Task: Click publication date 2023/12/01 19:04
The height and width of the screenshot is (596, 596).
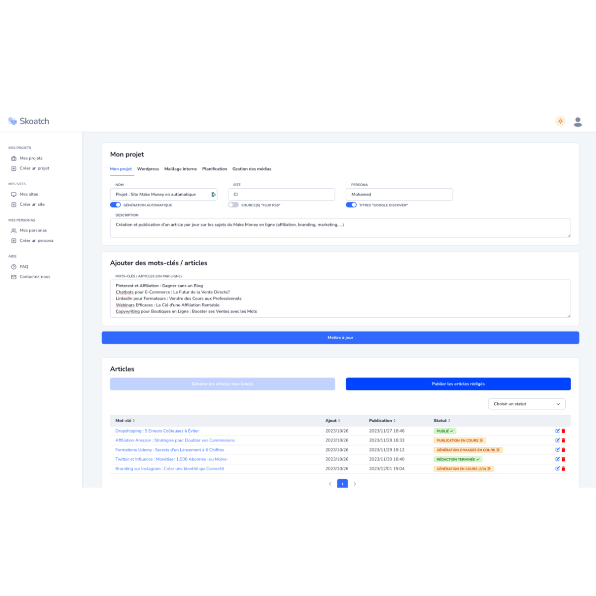Action: tap(386, 469)
